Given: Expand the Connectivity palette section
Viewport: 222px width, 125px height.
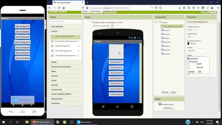Looking at the screenshot, I should tap(65, 90).
